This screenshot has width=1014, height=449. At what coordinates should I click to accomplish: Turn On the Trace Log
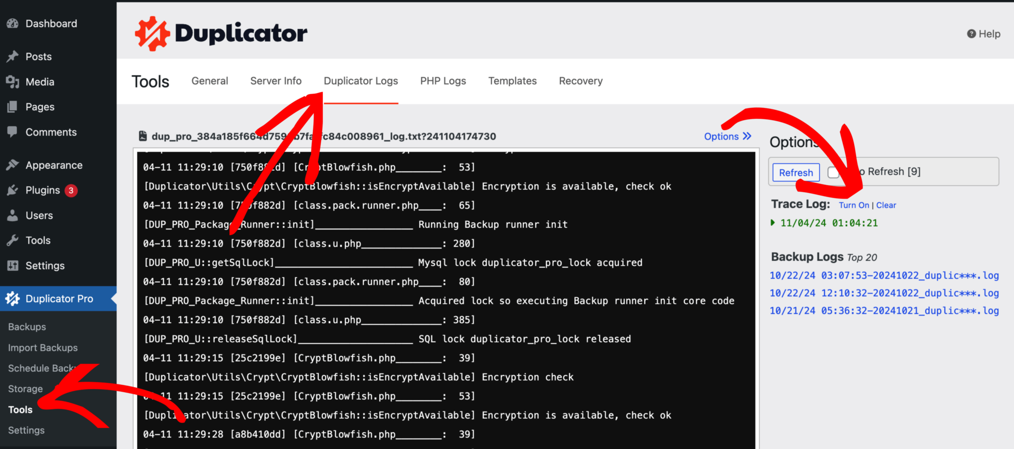click(854, 204)
